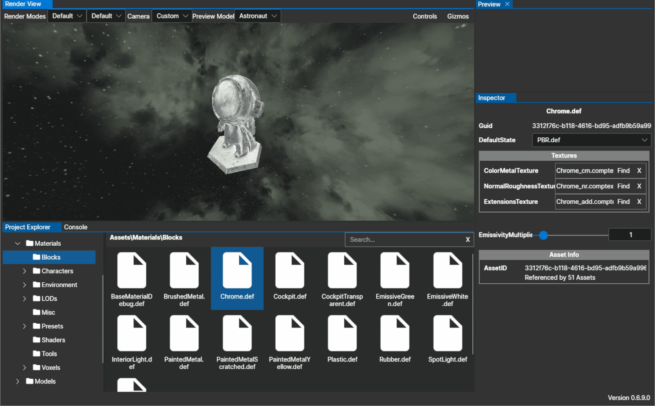
Task: Find the ExtensionsTexture asset
Action: click(x=623, y=202)
